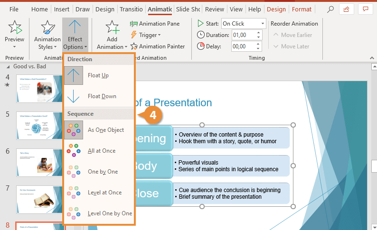This screenshot has height=230, width=377.
Task: Decrease the Delay with down stepper
Action: pos(258,48)
